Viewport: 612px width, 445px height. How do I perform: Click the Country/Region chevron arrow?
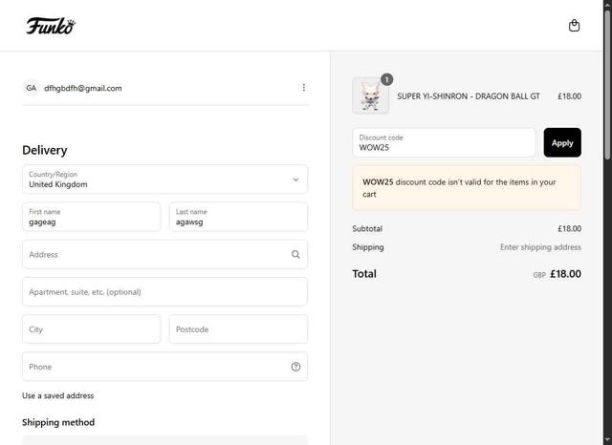click(x=295, y=180)
